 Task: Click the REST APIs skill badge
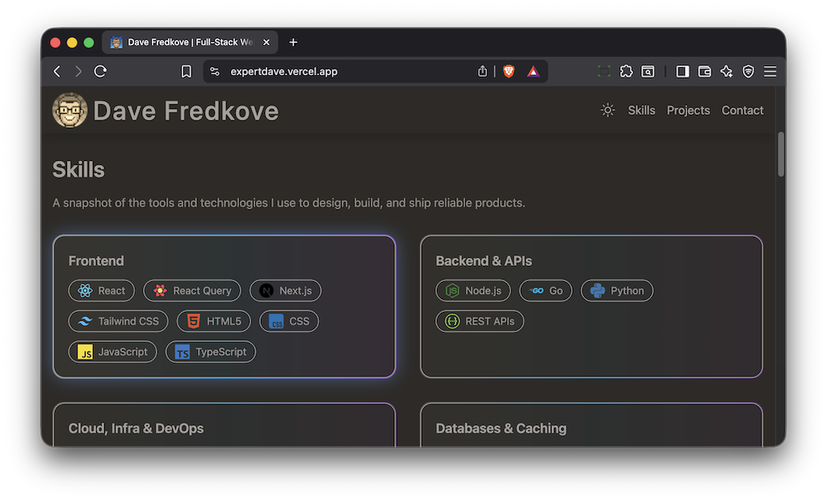[x=480, y=321]
